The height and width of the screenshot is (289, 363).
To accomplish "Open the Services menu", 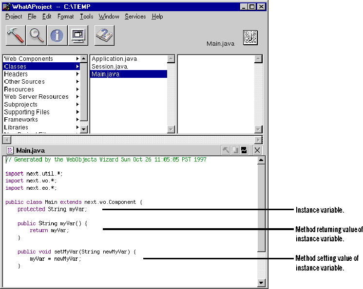I will pyautogui.click(x=135, y=17).
